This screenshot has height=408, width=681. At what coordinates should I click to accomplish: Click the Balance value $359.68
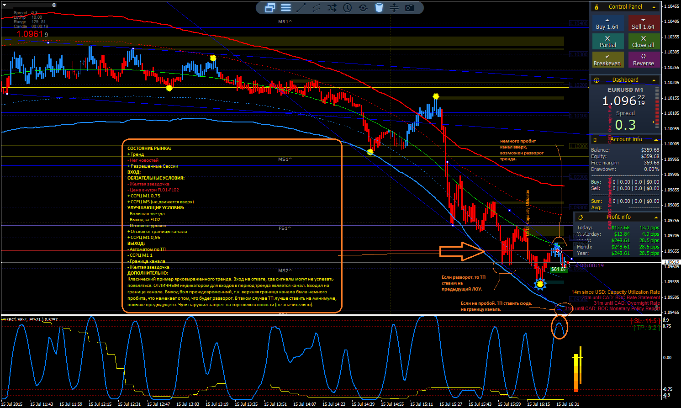[650, 150]
